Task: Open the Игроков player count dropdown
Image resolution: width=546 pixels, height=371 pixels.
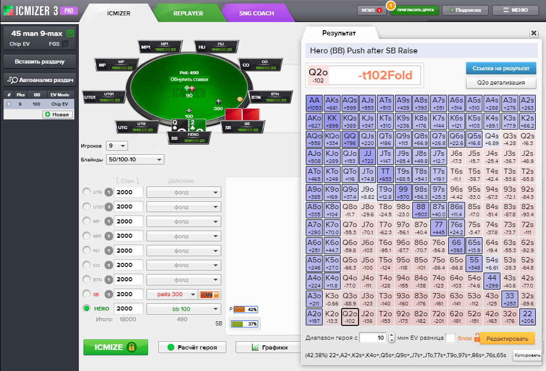Action: coord(117,146)
